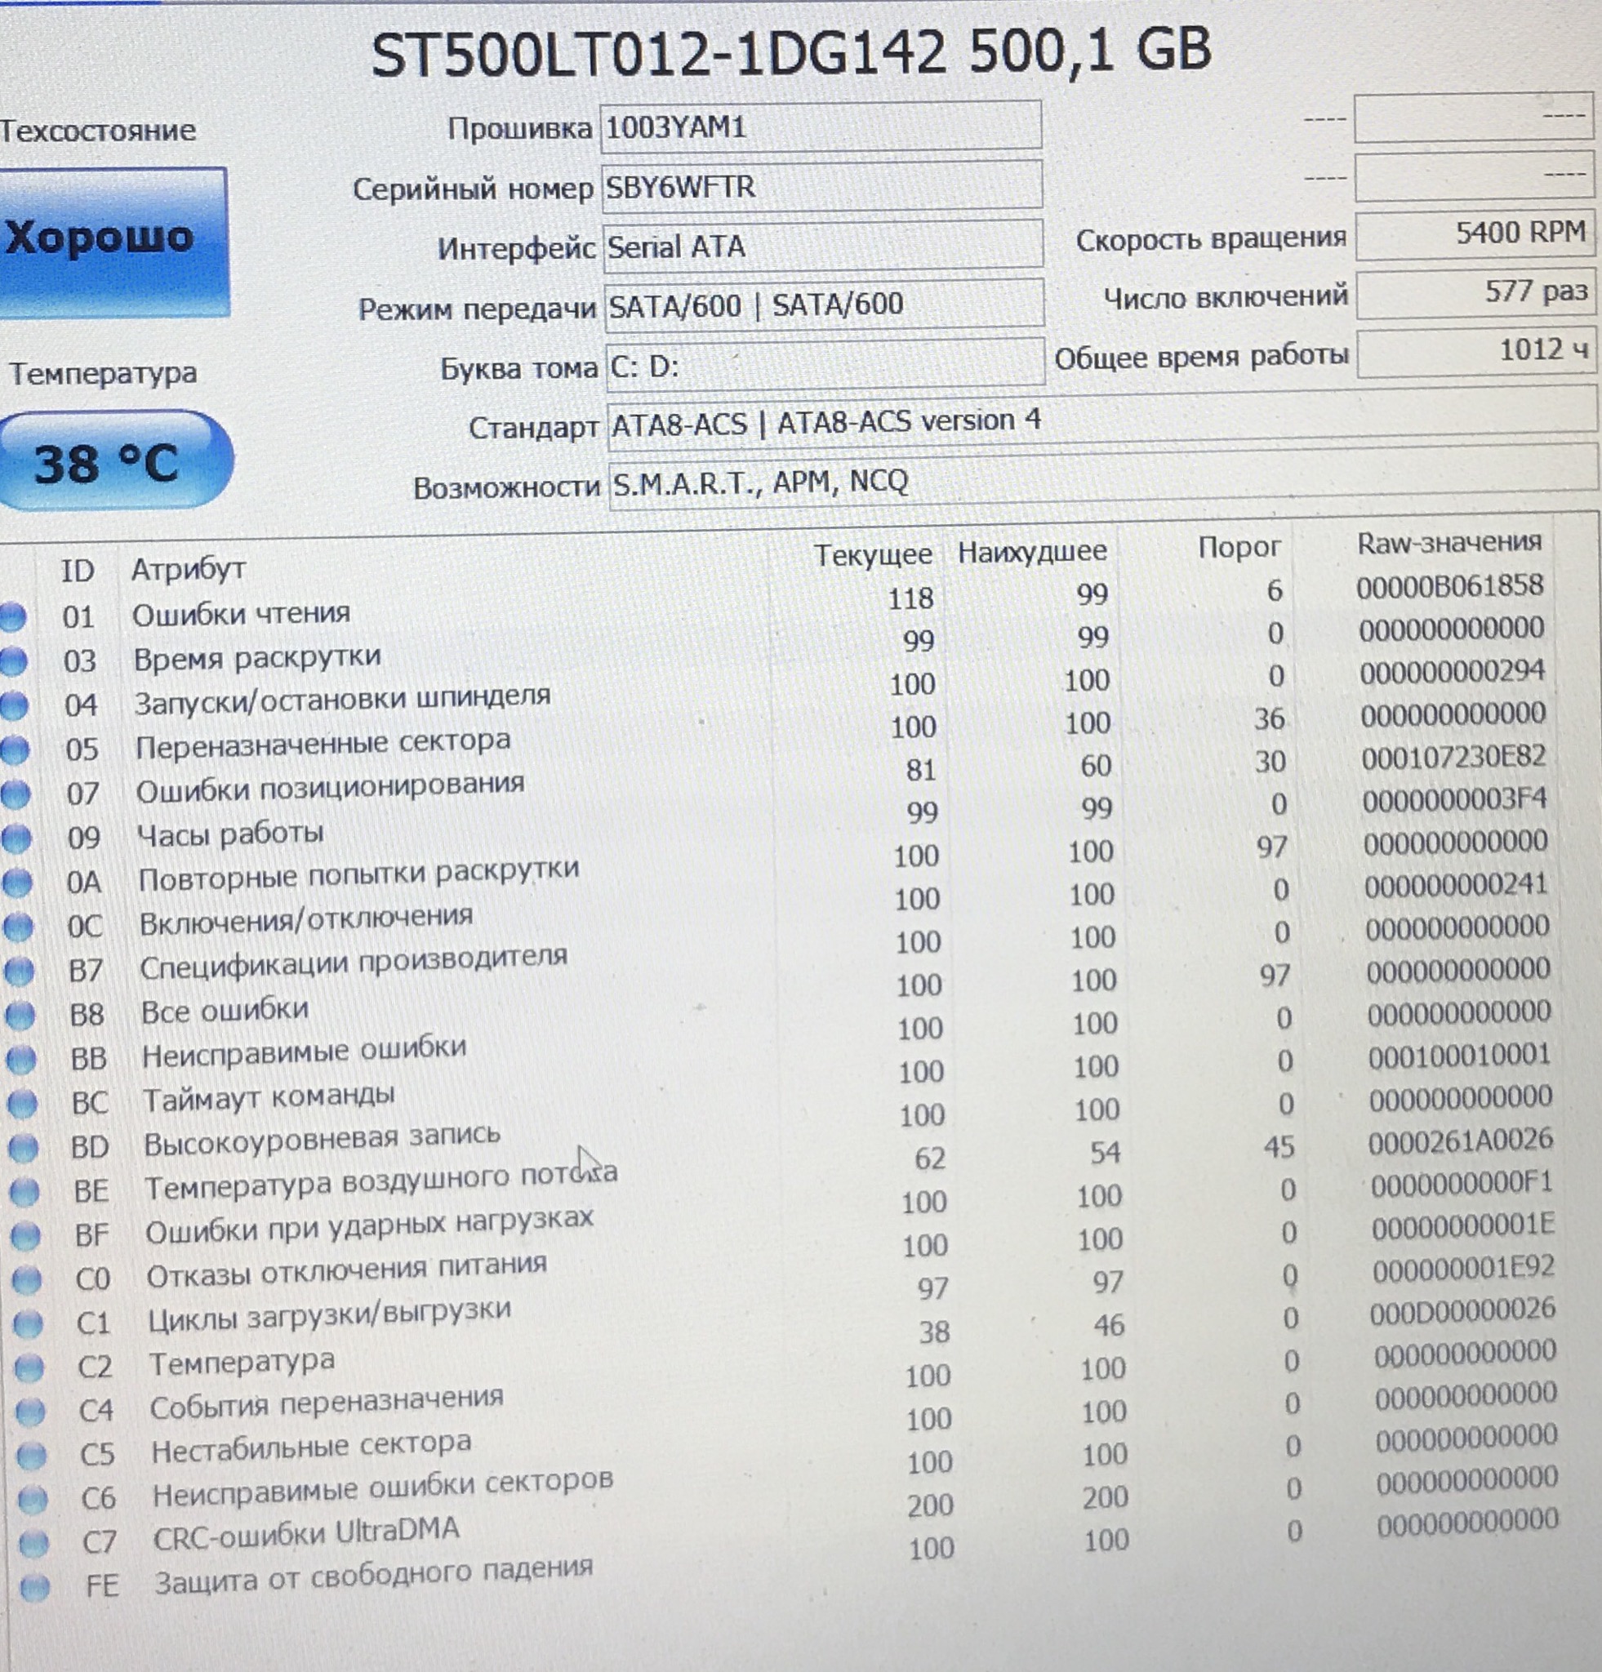Click threshold 45 in Температура воздушного потока row
1602x1672 pixels.
[1279, 1146]
